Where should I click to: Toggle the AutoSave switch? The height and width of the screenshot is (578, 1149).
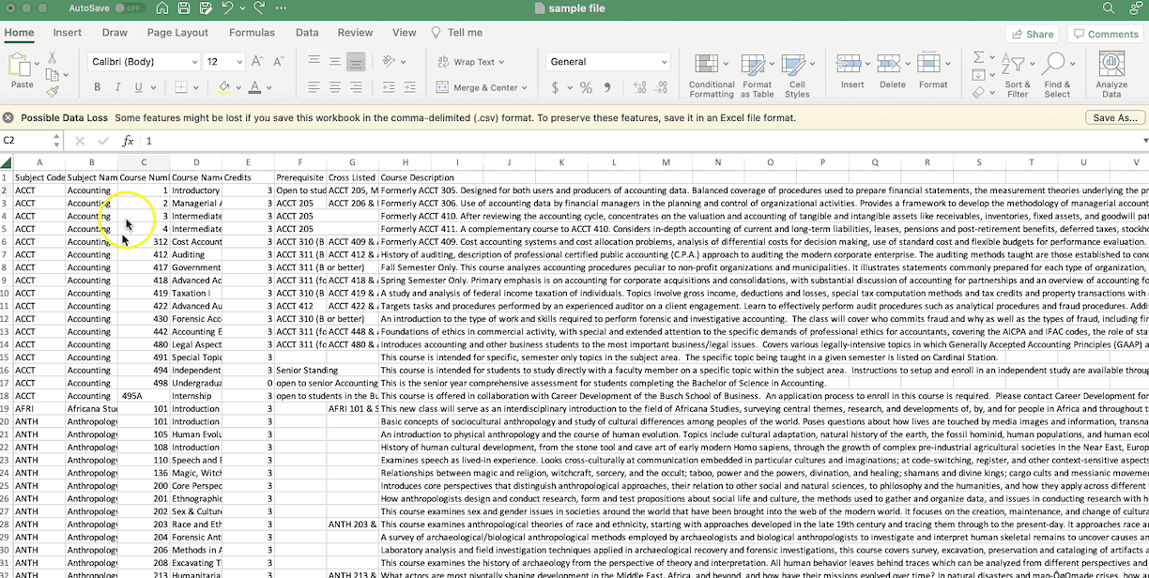[129, 8]
